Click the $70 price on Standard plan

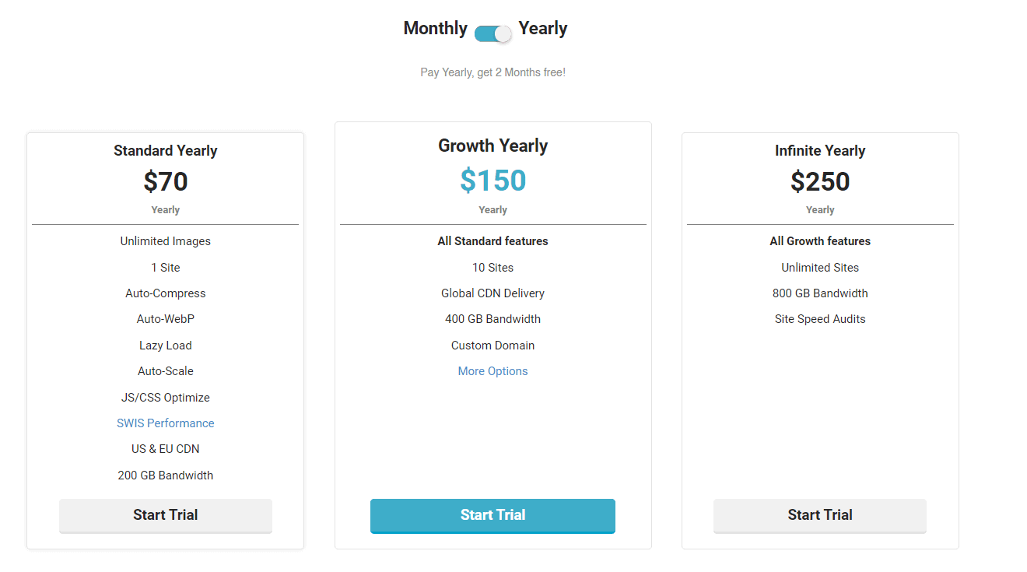165,181
